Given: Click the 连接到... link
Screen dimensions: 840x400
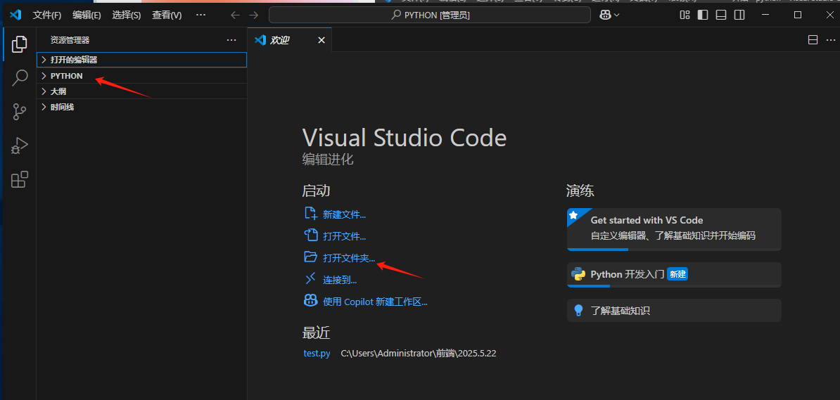Looking at the screenshot, I should tap(340, 280).
